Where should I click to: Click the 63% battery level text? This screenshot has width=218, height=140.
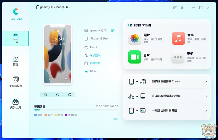point(93,71)
